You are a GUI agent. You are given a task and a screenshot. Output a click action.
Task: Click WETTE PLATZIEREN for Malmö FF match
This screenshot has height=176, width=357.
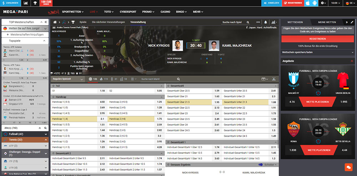318,102
